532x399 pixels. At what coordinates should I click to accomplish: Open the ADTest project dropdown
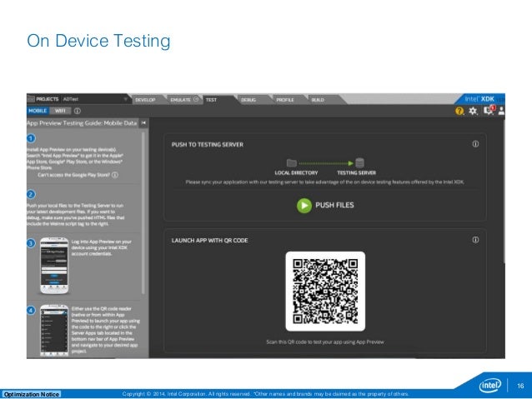coord(95,99)
